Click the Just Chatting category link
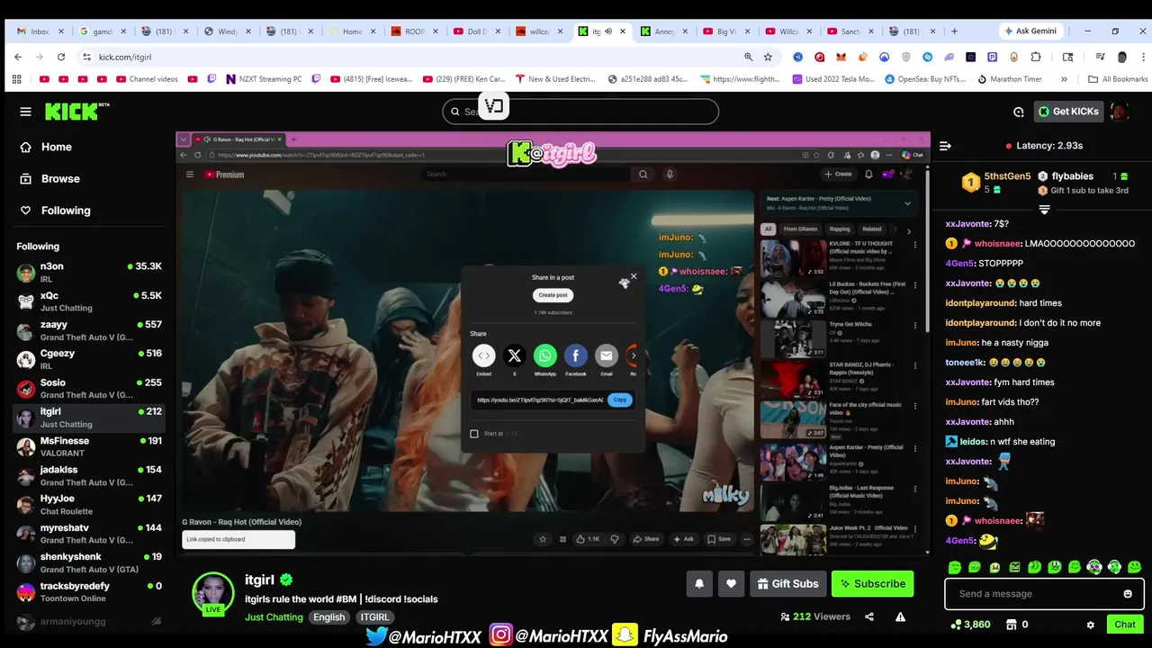 pos(274,617)
